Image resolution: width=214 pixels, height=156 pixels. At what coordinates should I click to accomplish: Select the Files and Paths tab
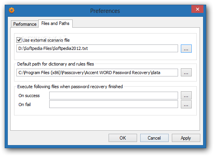[55, 23]
